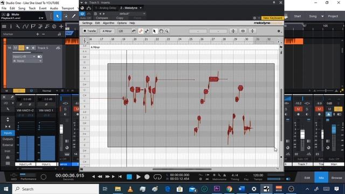Collapse the Track 5 Inserts window arrow
This screenshot has height=194, width=345.
click(x=81, y=3)
